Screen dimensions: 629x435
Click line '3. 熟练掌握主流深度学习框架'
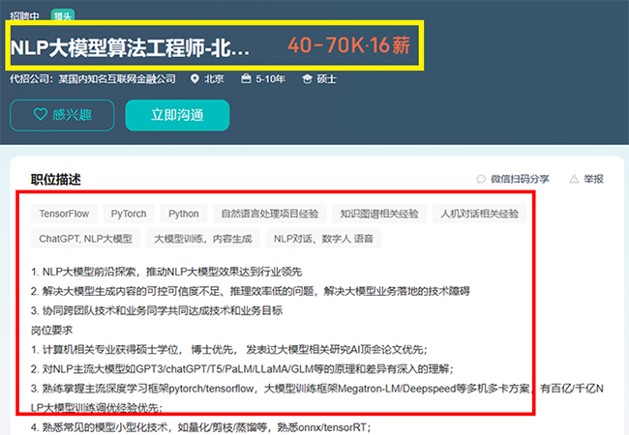coord(316,398)
